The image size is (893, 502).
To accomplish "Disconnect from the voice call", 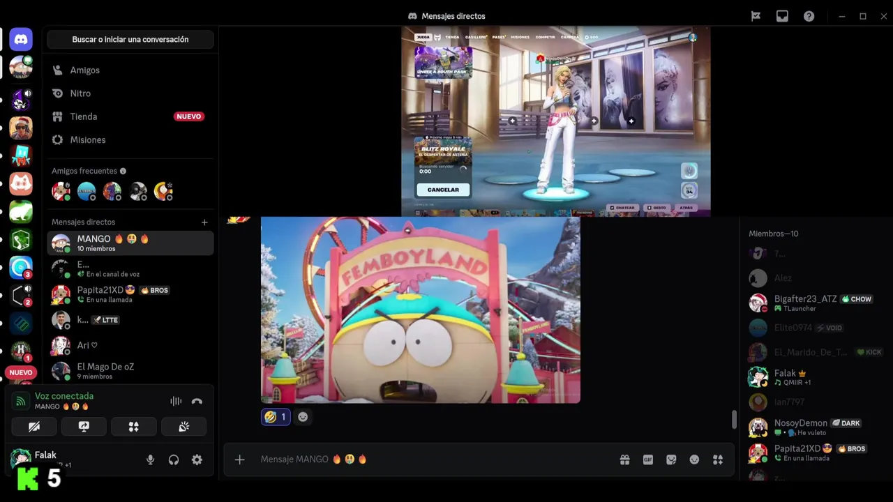I will point(197,401).
